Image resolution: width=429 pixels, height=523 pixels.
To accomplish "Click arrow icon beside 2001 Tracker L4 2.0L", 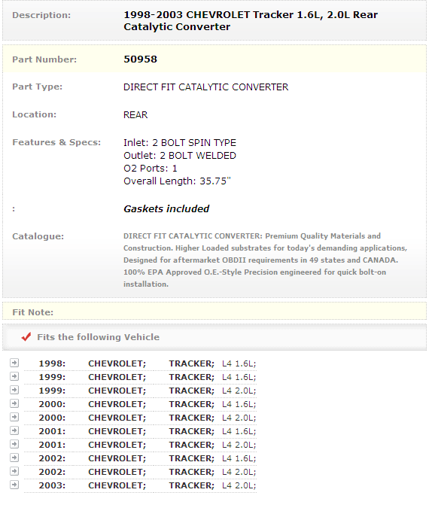I will pos(14,444).
